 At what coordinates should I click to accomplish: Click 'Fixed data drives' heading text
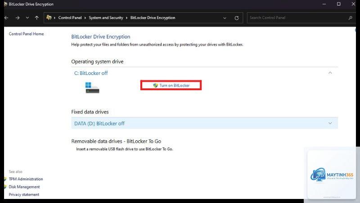[90, 112]
